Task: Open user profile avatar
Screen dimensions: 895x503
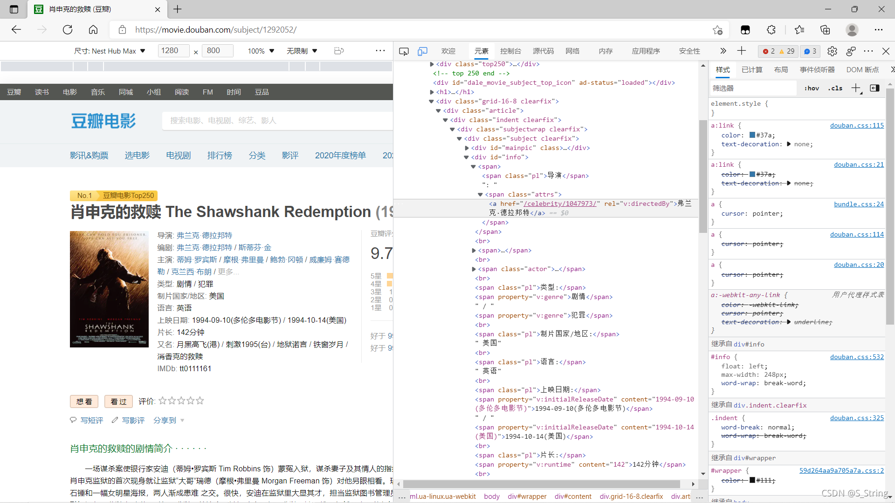Action: click(x=852, y=30)
